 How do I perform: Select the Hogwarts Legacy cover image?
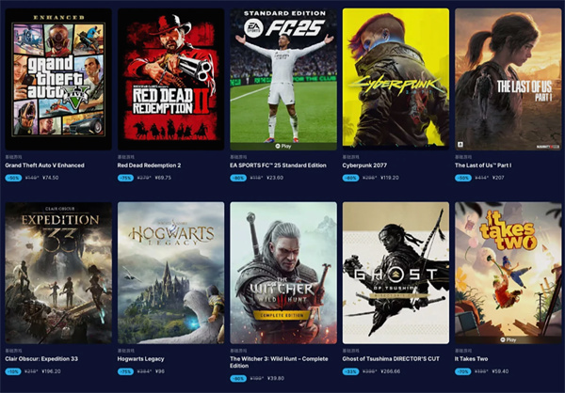tap(170, 273)
